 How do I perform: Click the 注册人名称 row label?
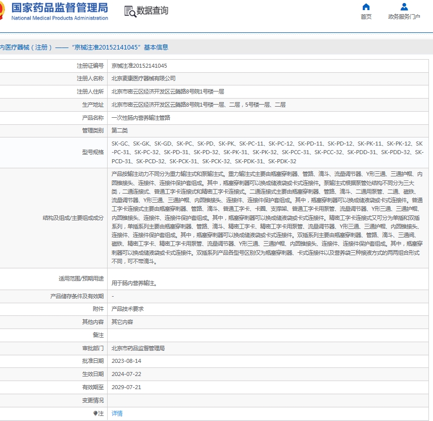(90, 78)
